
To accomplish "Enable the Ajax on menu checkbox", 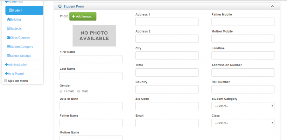I will point(5,80).
